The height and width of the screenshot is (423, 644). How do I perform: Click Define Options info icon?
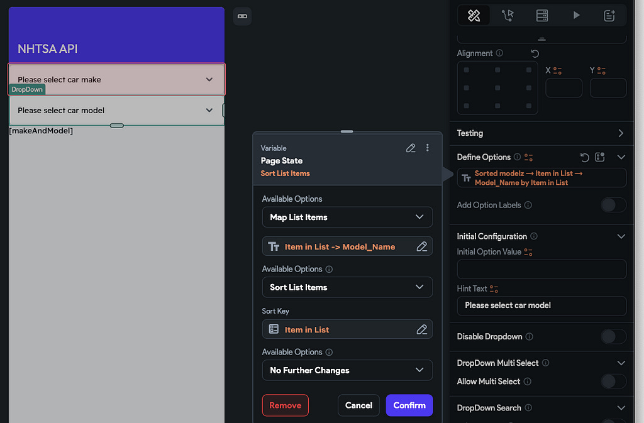click(x=517, y=157)
